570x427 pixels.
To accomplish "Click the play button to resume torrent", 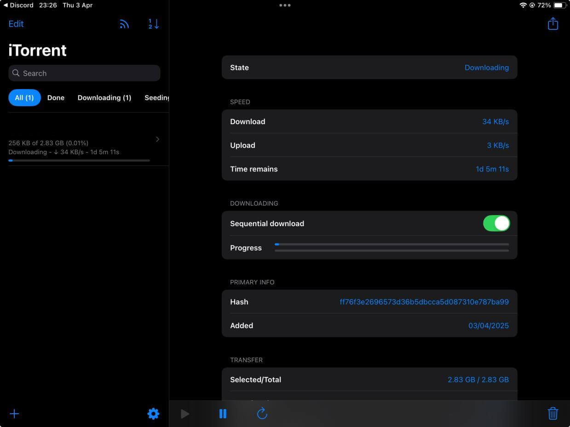I will pyautogui.click(x=185, y=414).
